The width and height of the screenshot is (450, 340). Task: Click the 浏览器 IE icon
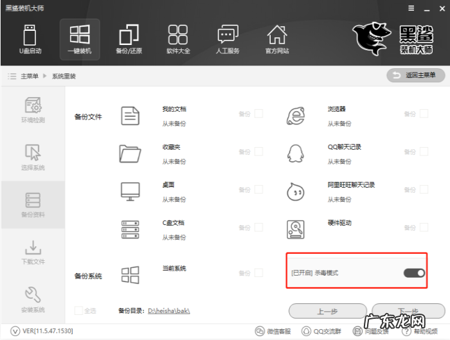click(x=296, y=116)
